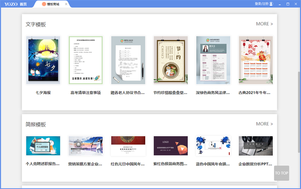Select the 个人竞聘述职报告 slide template

pyautogui.click(x=43, y=146)
